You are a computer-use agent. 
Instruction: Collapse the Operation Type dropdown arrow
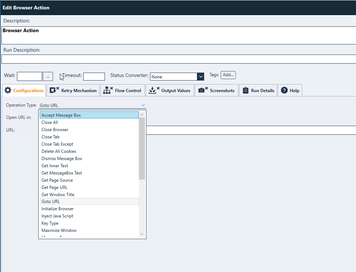pos(143,105)
